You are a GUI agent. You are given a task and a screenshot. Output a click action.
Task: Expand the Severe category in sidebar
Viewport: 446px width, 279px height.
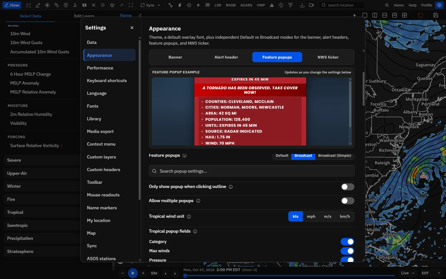[x=42, y=160]
